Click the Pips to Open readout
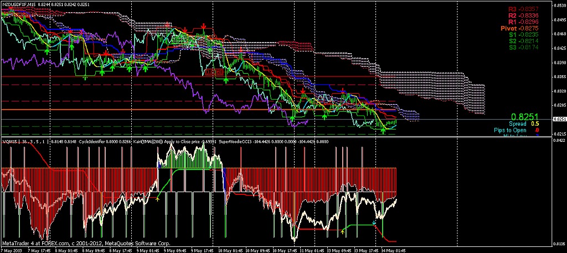Image resolution: width=567 pixels, height=253 pixels. click(x=517, y=130)
